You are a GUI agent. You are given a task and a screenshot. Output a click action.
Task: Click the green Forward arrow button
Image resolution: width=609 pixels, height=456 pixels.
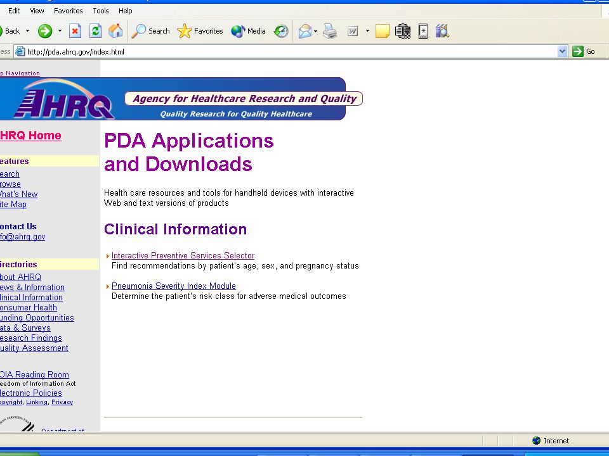(45, 31)
